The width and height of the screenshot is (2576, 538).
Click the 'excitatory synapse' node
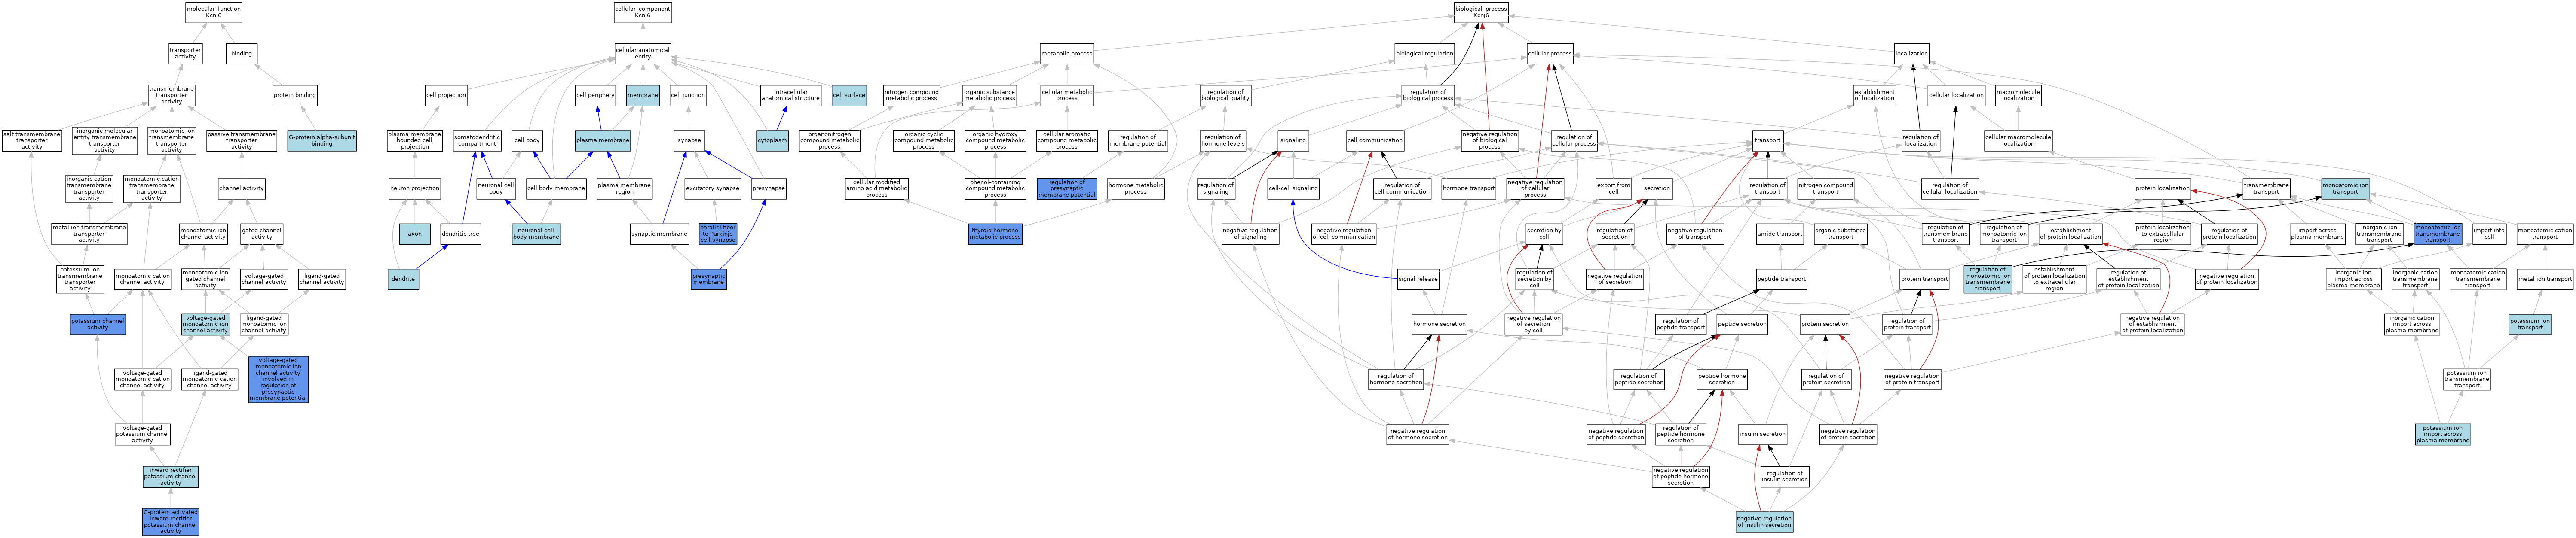point(713,188)
